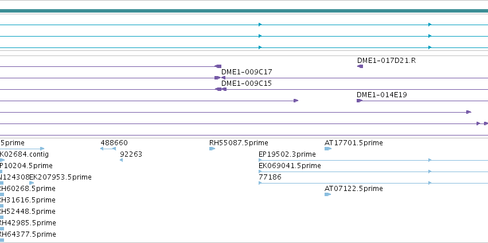Select the EP19502.3prime feature label
This screenshot has height=243, width=488.
coord(287,154)
